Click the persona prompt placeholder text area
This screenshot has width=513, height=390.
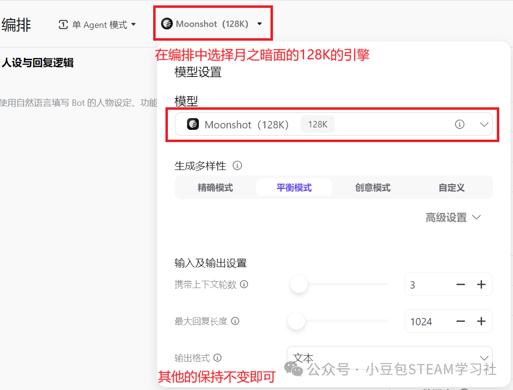79,103
